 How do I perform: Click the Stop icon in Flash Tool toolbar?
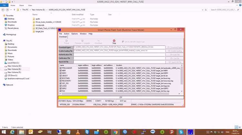114,41
